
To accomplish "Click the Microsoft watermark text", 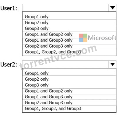I will [x=102, y=38].
